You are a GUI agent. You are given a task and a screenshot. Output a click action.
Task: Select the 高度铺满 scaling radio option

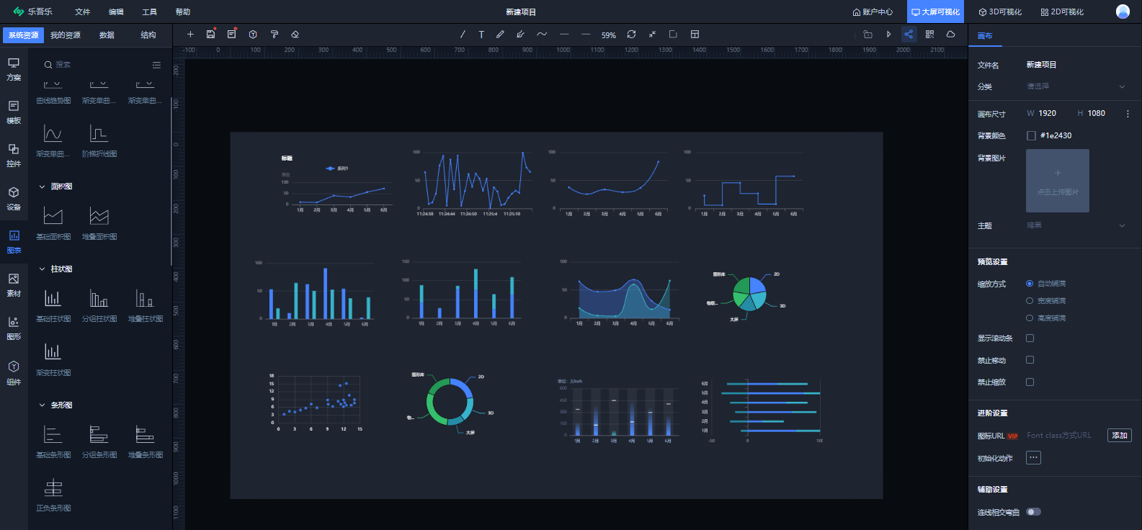coord(1030,318)
